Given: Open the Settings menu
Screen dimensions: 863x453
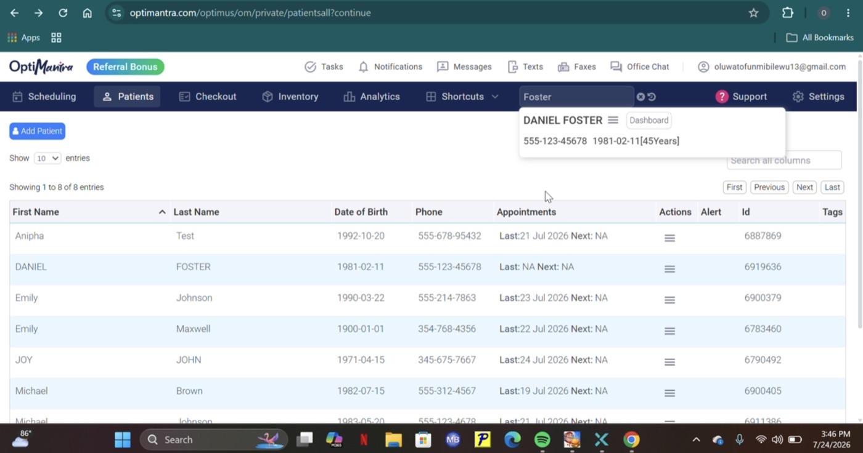Looking at the screenshot, I should pos(818,97).
